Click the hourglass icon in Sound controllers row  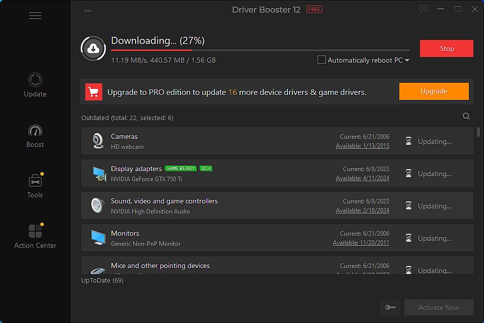click(408, 205)
